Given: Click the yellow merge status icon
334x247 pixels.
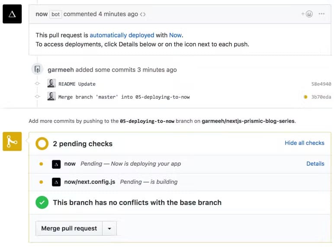Looking at the screenshot, I should (12, 141).
